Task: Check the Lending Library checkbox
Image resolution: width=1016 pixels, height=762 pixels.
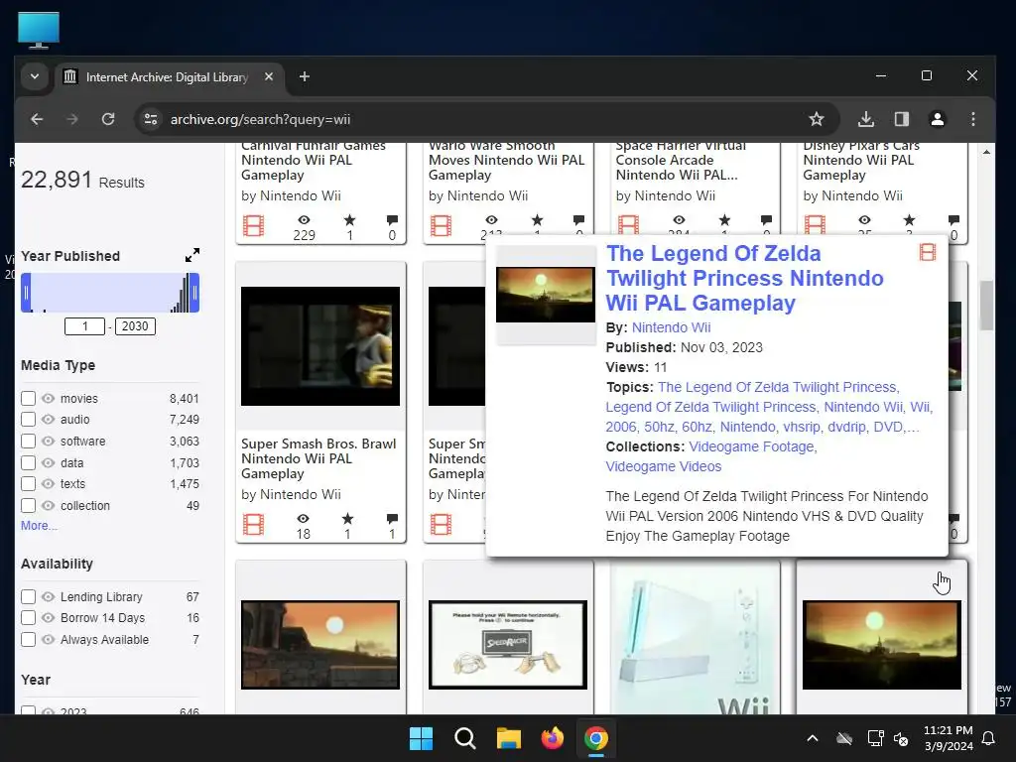Action: pos(28,596)
